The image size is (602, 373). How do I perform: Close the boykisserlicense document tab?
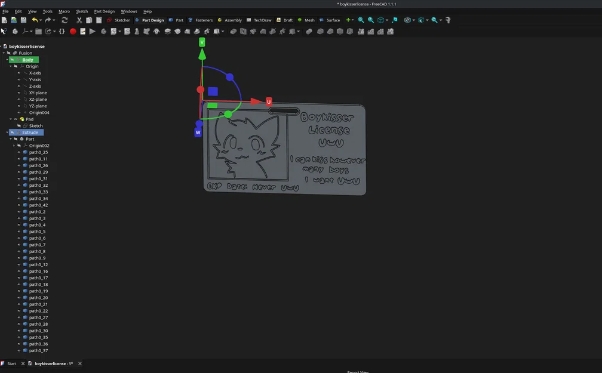80,363
